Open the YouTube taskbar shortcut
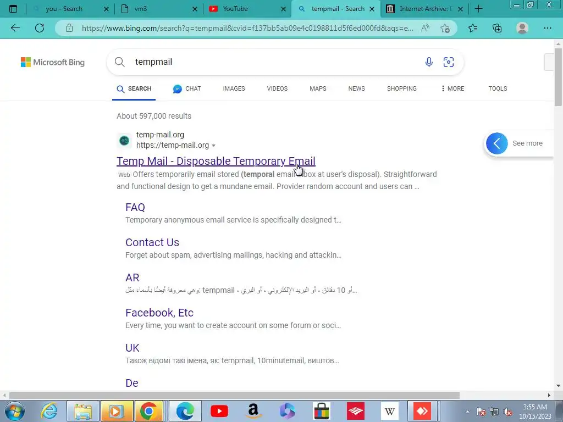The width and height of the screenshot is (563, 422). tap(219, 411)
